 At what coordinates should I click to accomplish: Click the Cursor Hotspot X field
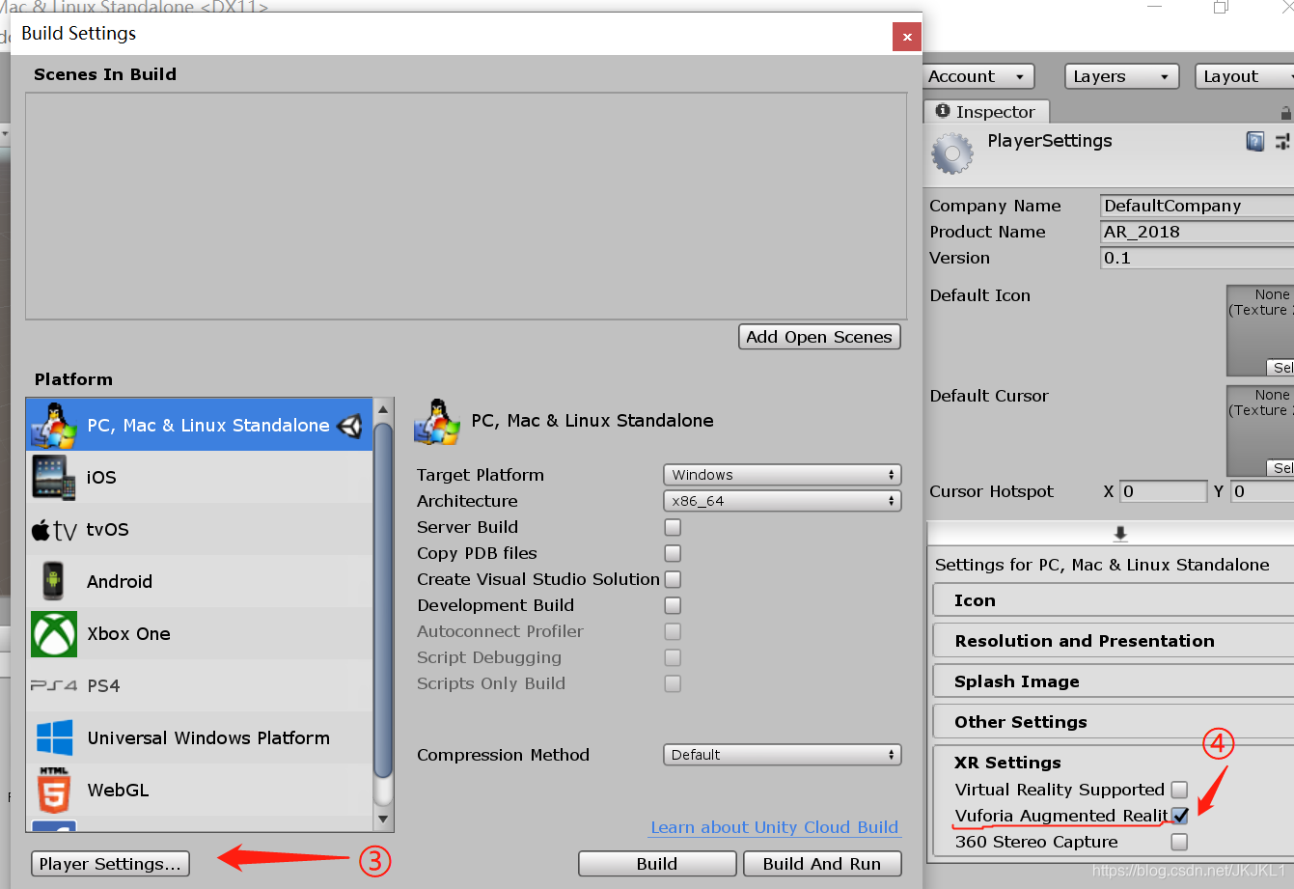pos(1163,491)
